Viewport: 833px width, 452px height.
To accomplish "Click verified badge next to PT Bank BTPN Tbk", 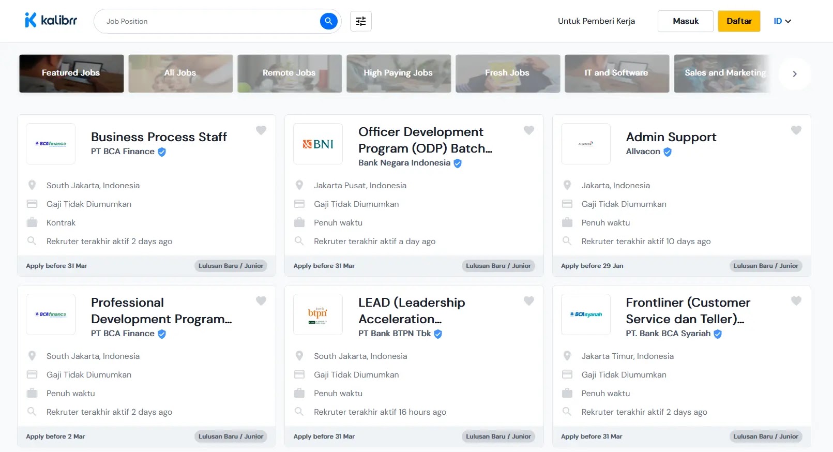I will pyautogui.click(x=438, y=334).
